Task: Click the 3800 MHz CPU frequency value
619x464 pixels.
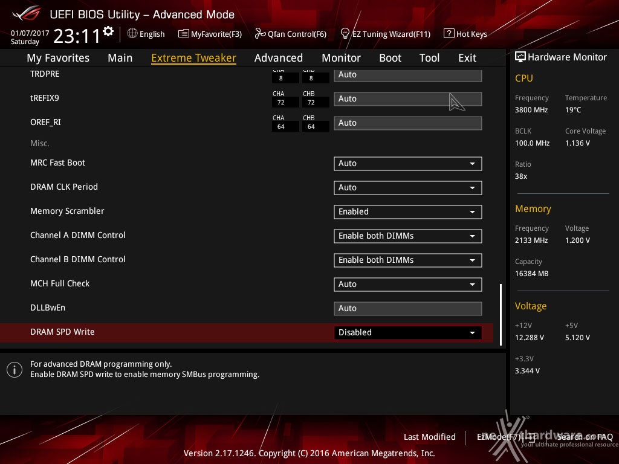Action: [x=531, y=110]
